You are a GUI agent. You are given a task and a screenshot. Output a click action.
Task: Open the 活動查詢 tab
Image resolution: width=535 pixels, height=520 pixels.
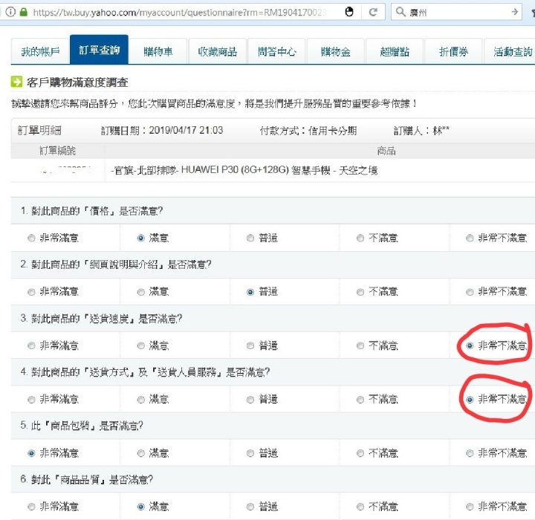coord(510,51)
